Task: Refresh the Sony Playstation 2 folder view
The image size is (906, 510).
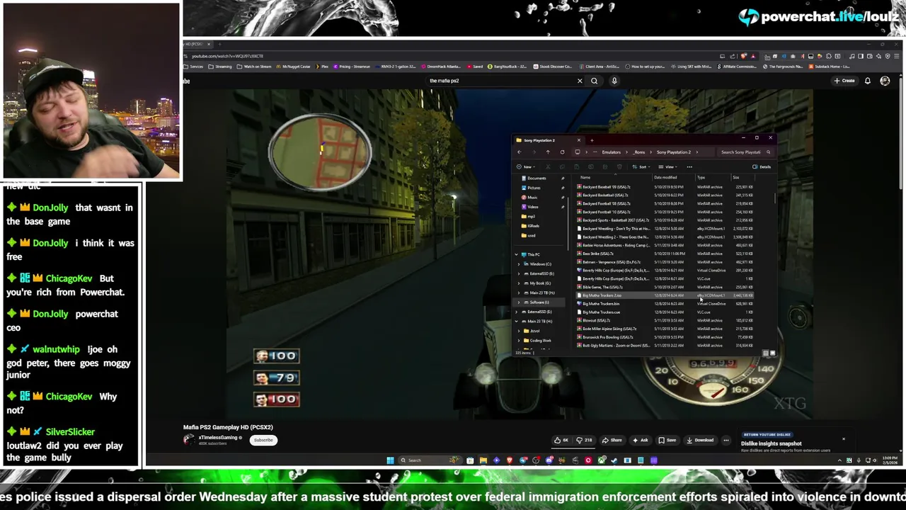Action: [x=562, y=152]
